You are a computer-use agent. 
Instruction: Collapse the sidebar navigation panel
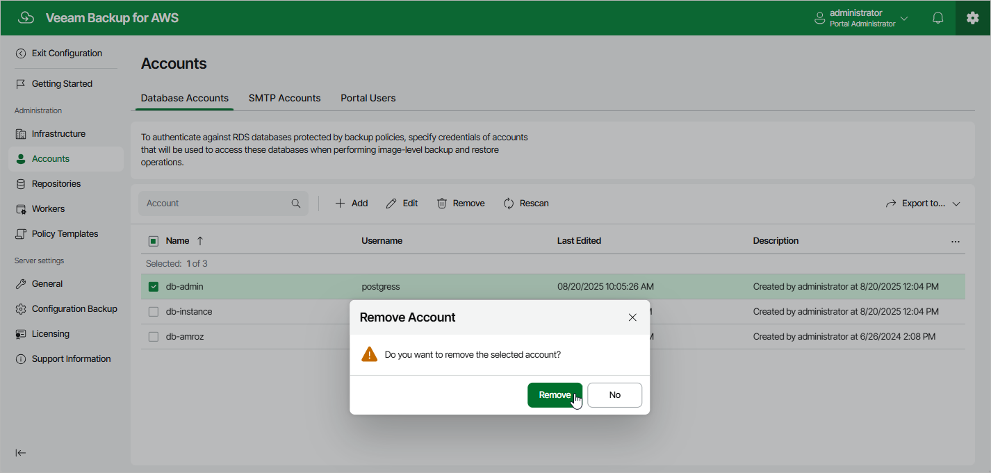pyautogui.click(x=21, y=453)
